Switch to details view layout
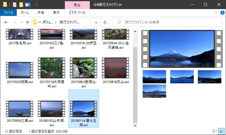This screenshot has width=226, height=135. point(215,131)
